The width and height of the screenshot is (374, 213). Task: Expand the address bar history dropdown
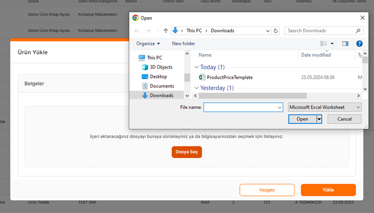[268, 31]
